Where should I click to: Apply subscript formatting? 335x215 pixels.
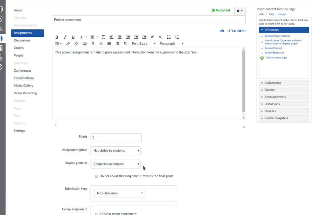pos(161,37)
